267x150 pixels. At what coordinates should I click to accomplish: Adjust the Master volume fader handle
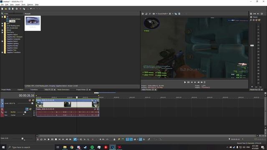252,45
